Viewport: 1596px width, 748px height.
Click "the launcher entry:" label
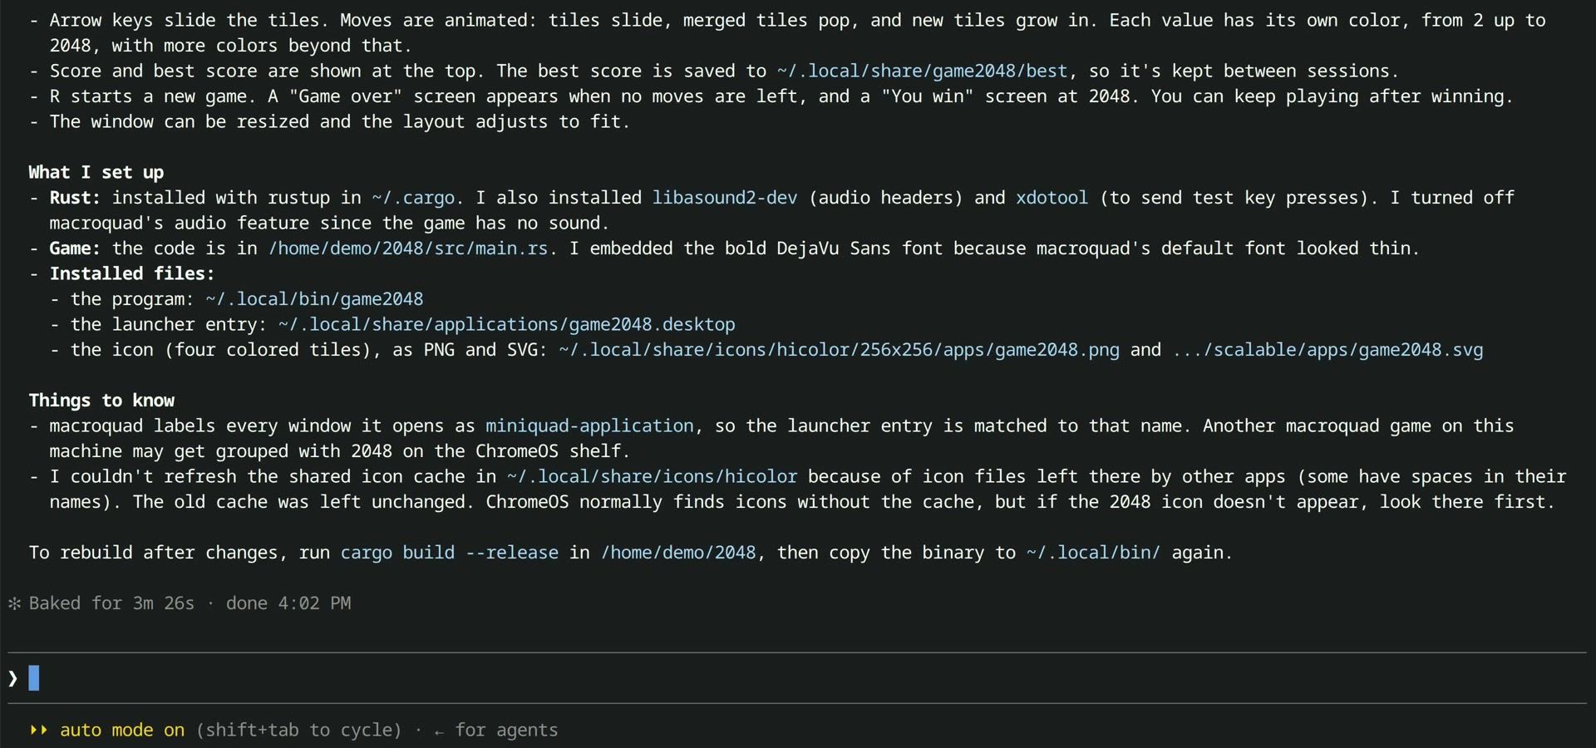[169, 325]
